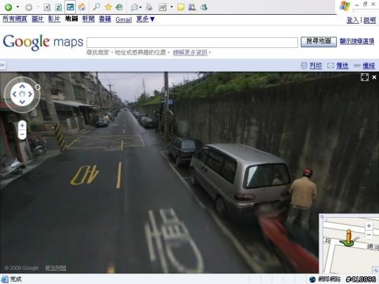Select the 地圖 tab
Image resolution: width=379 pixels, height=284 pixels.
click(71, 18)
